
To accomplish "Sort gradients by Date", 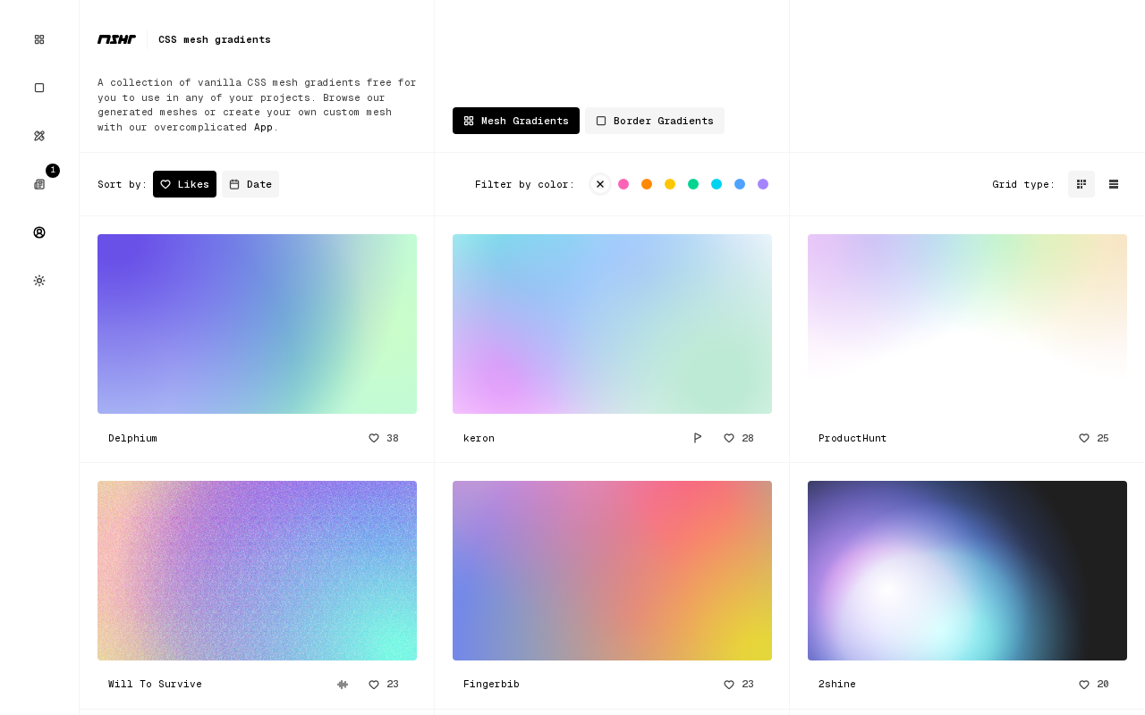I will coord(250,184).
